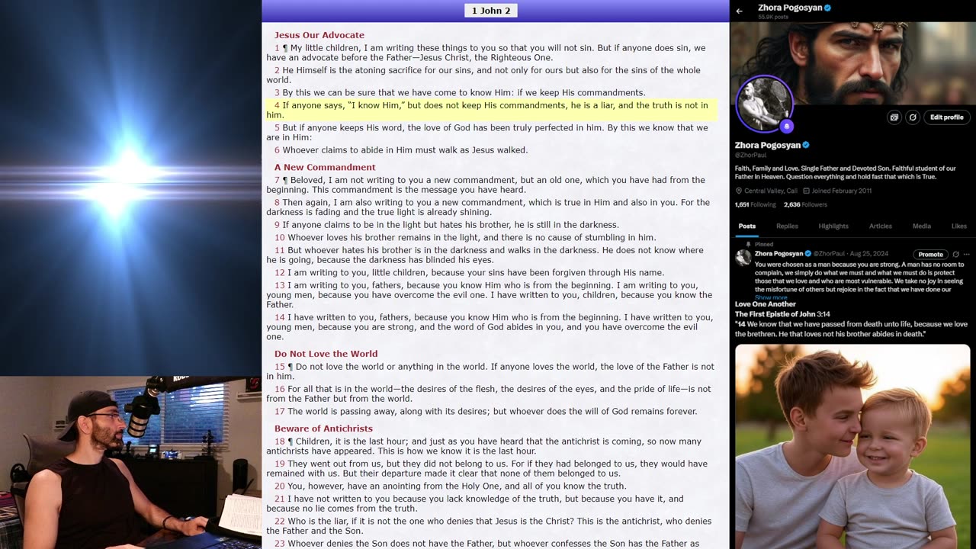Image resolution: width=976 pixels, height=549 pixels.
Task: Switch to the Replies tab
Action: pyautogui.click(x=787, y=226)
